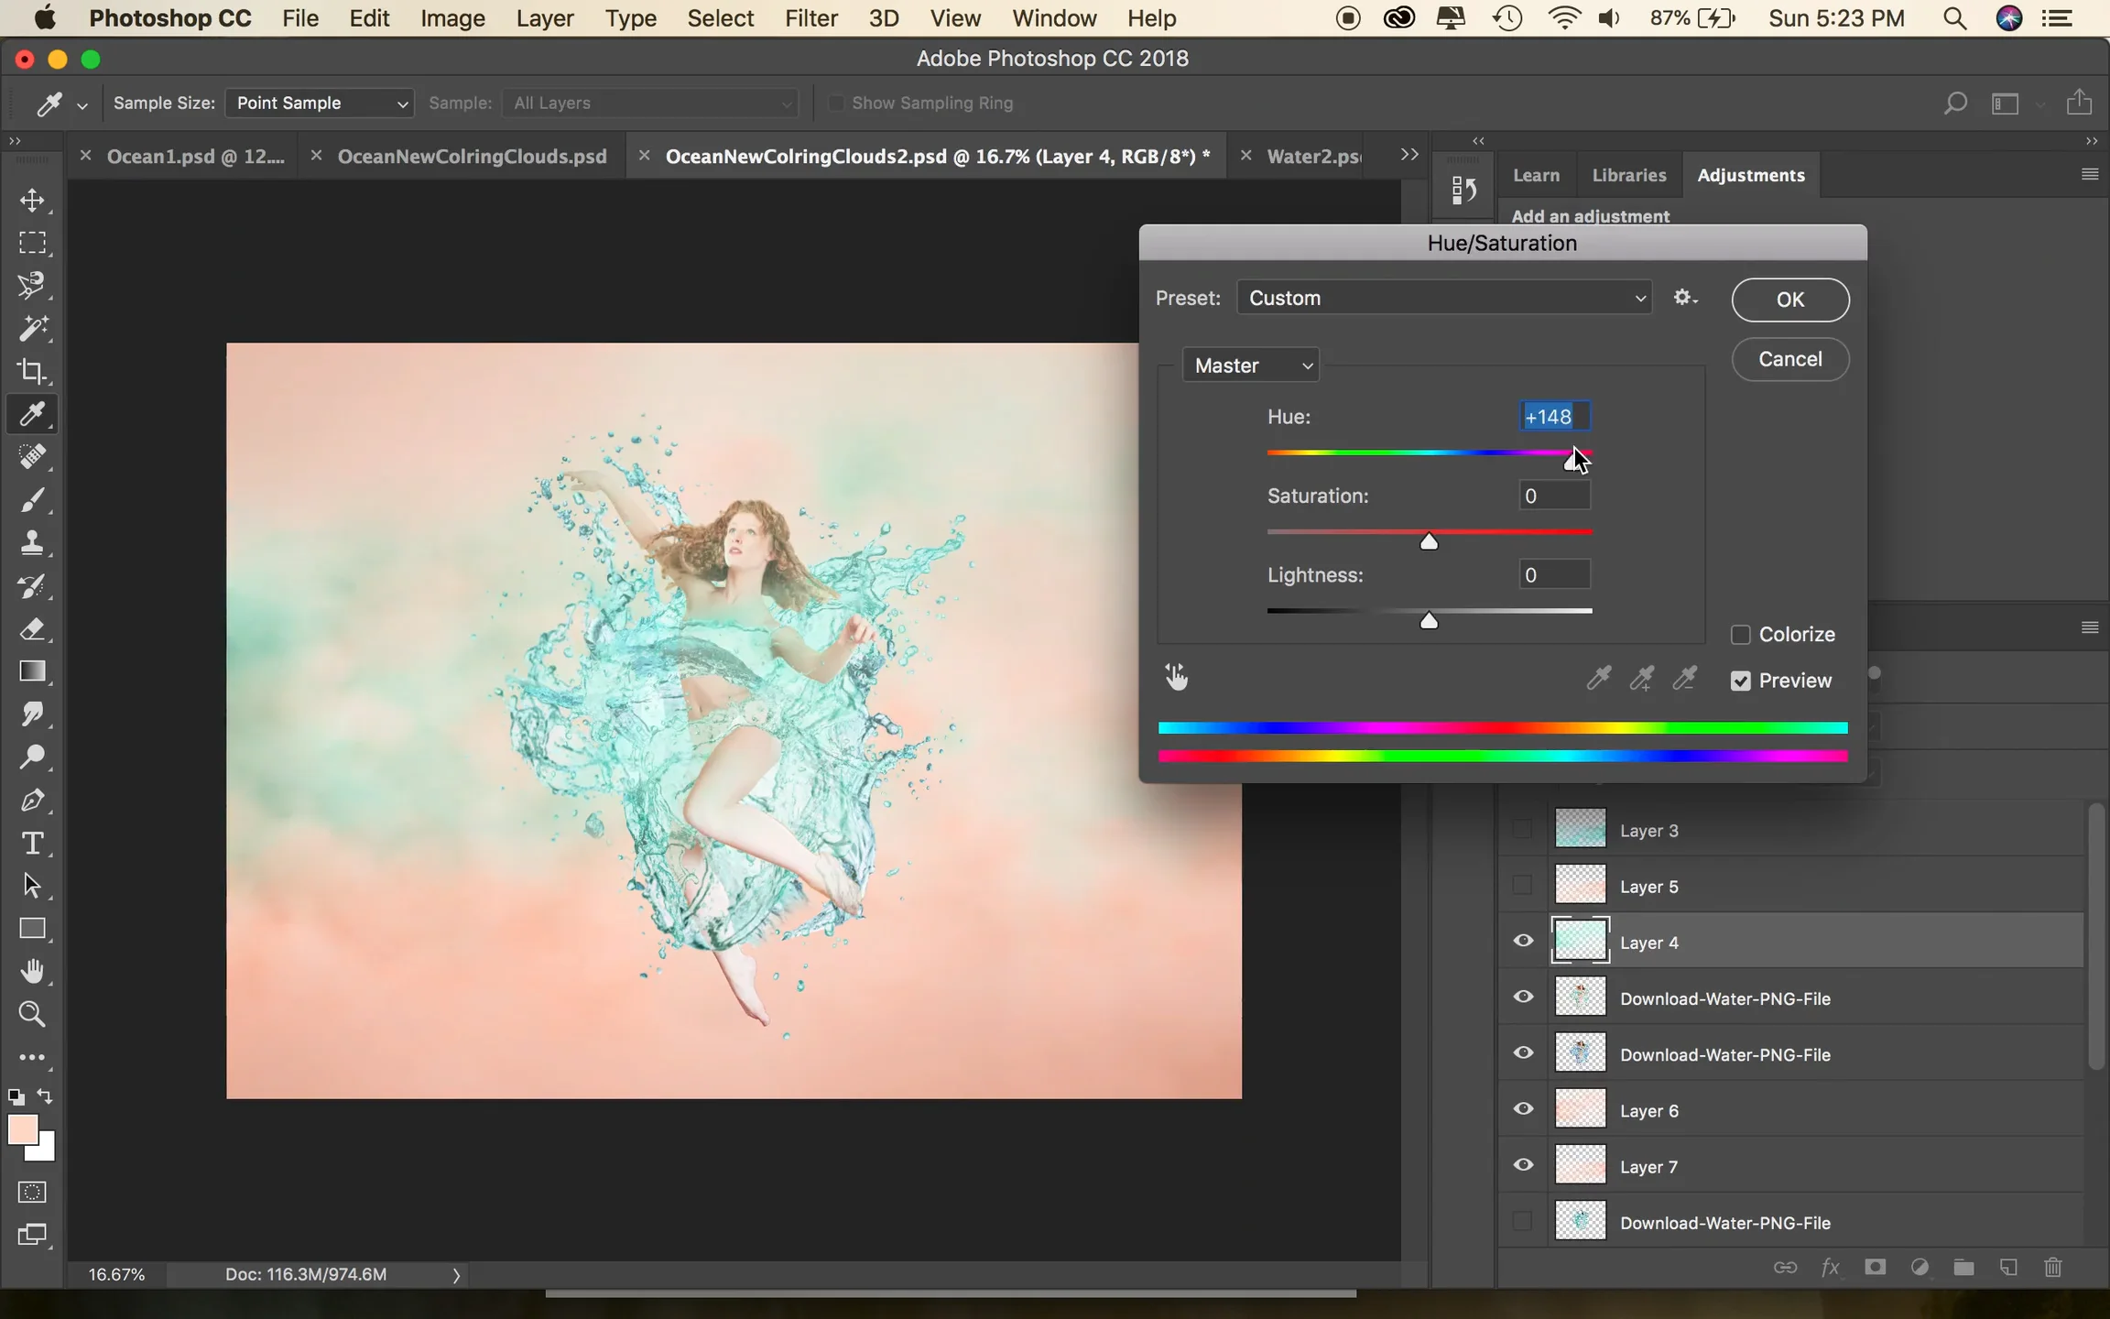The image size is (2110, 1319).
Task: Click the Saturation value input field
Action: point(1554,496)
